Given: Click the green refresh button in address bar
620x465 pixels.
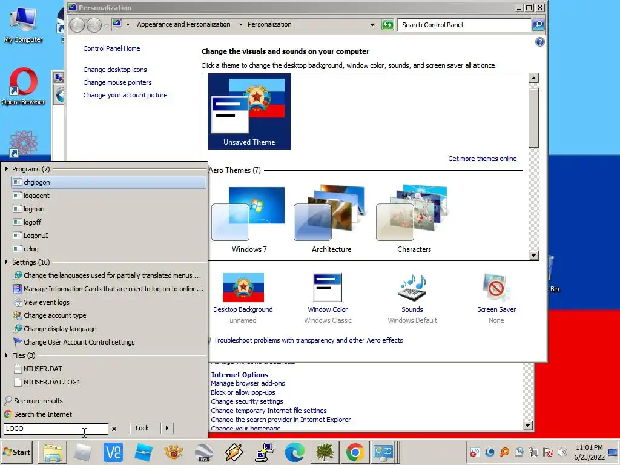Looking at the screenshot, I should coord(387,24).
